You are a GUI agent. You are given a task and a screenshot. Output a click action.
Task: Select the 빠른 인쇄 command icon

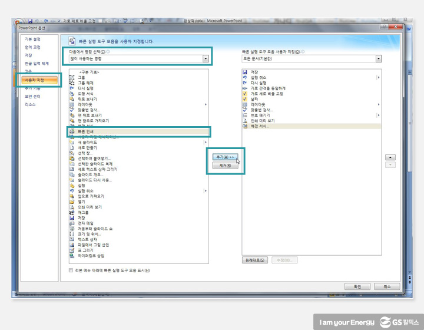(72, 131)
